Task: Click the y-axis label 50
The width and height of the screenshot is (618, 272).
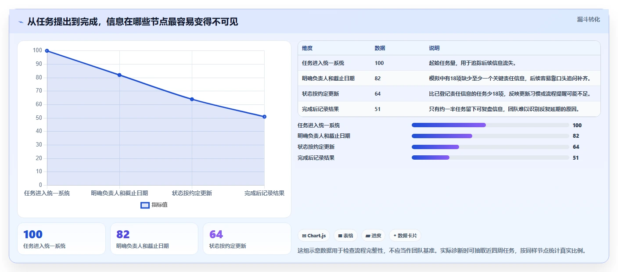Action: click(x=39, y=118)
